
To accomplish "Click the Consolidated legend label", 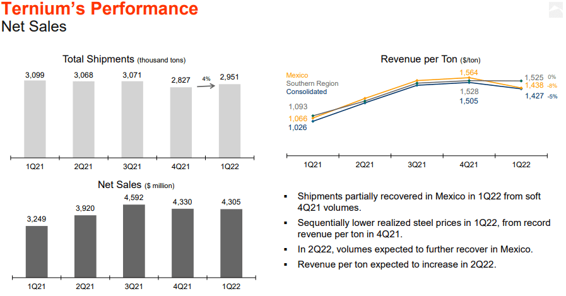I will [307, 92].
